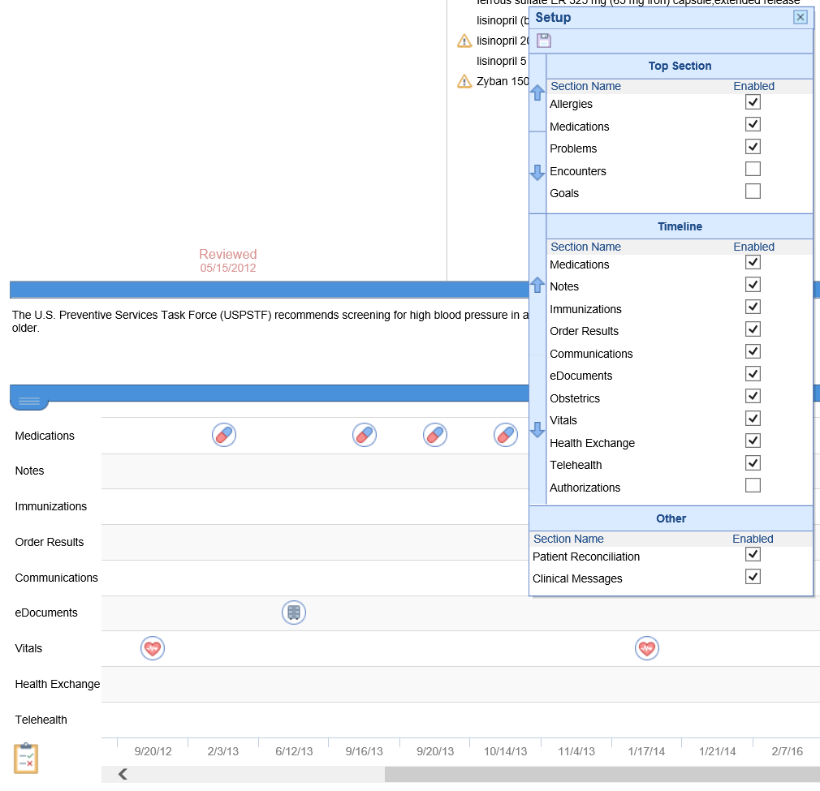Click the timeline horizontal scrollbar thumb
Image resolution: width=820 pixels, height=791 pixels.
(x=602, y=774)
